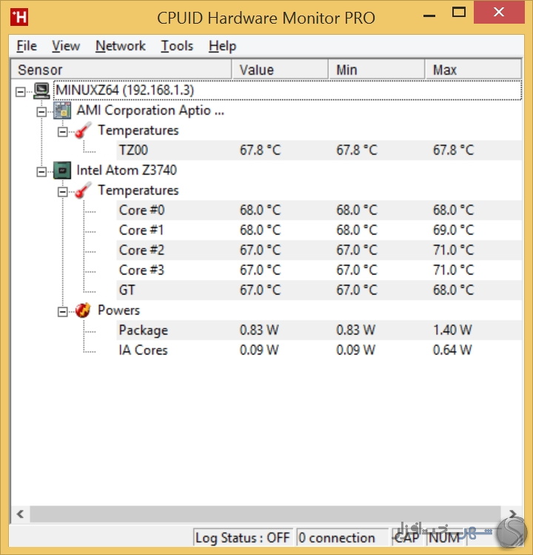Maximize the Hardware Monitor PRO window
The height and width of the screenshot is (555, 533).
click(459, 13)
